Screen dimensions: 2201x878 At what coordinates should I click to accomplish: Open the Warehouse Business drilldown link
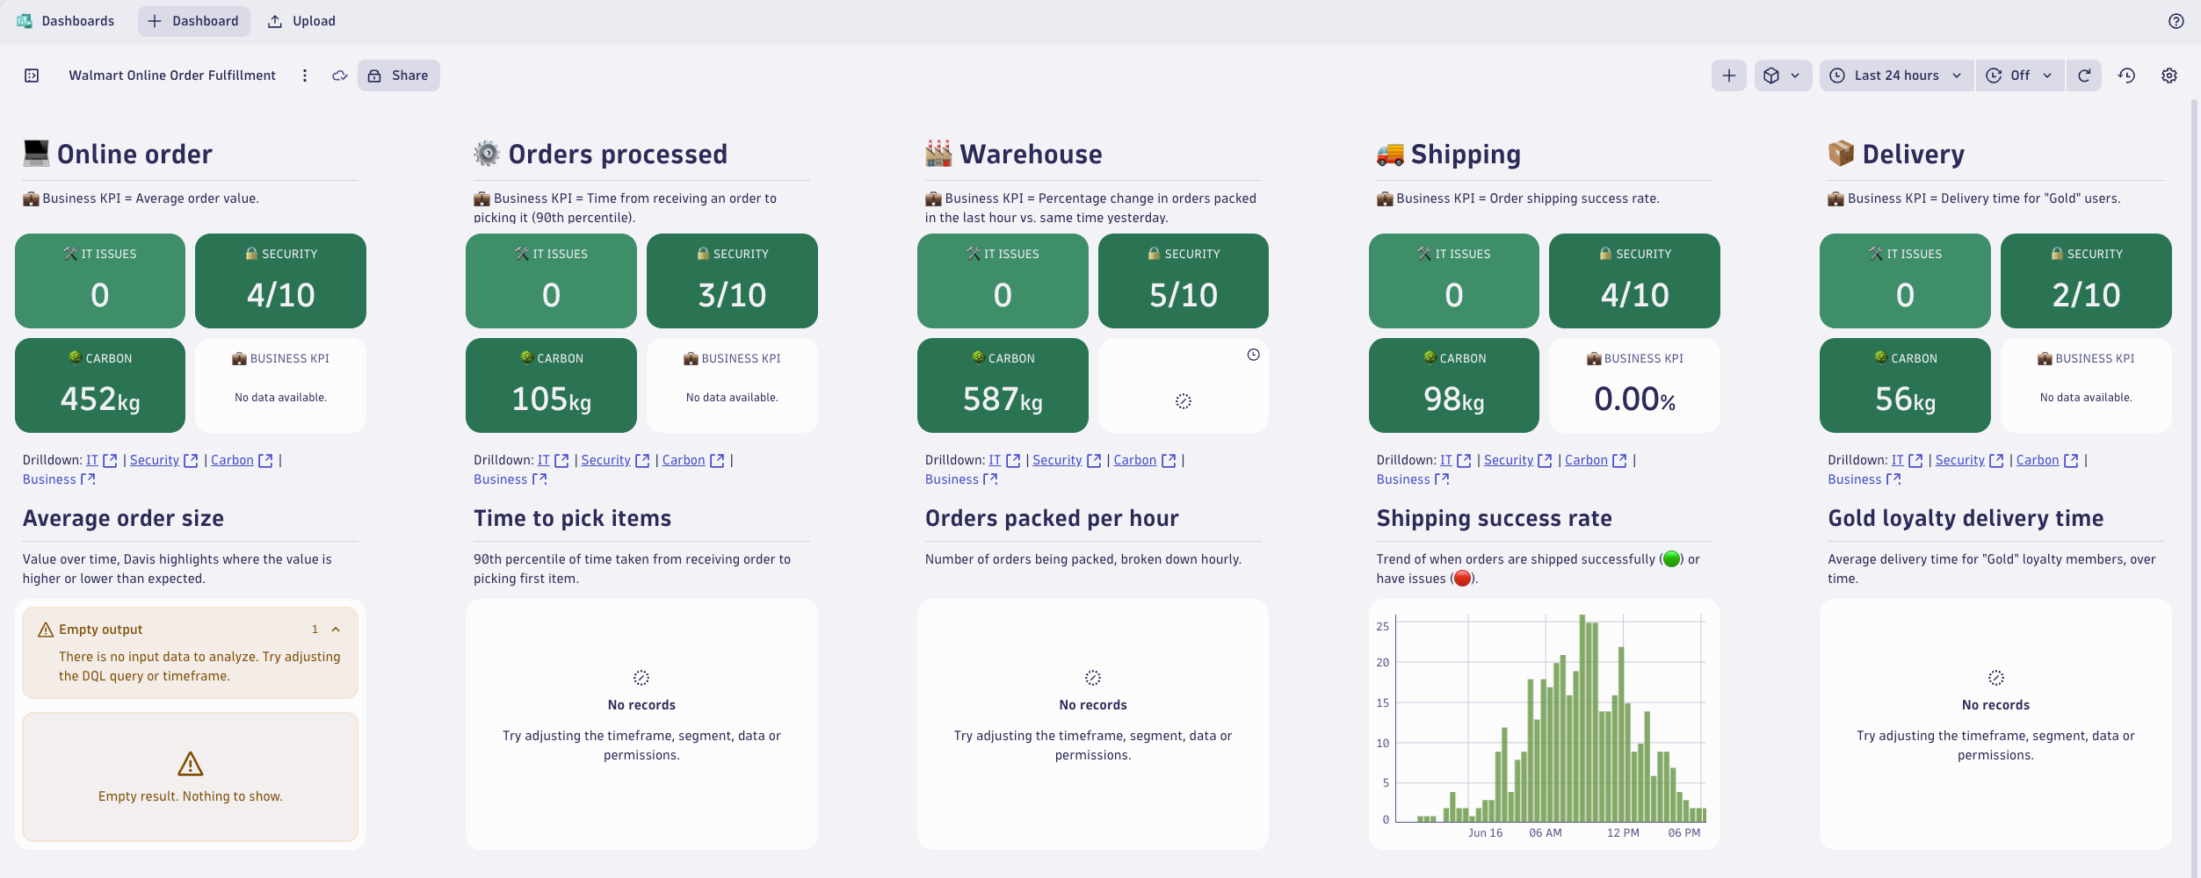point(952,479)
